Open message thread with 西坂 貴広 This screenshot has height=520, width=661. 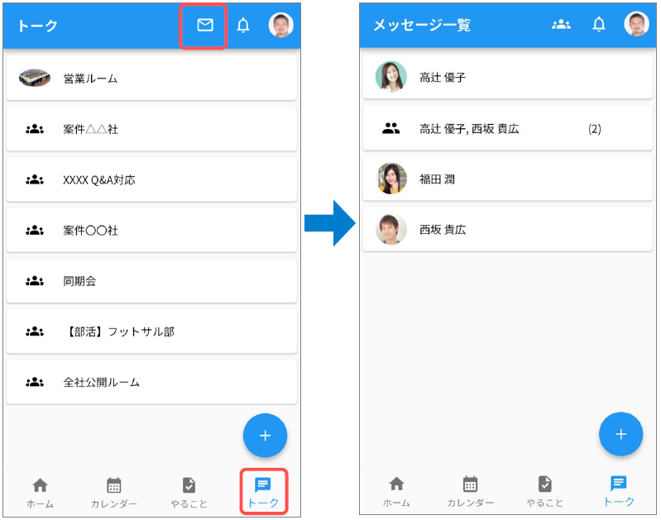[x=508, y=229]
